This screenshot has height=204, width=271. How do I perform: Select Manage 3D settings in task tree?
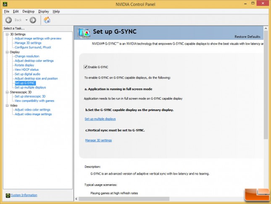[28, 43]
